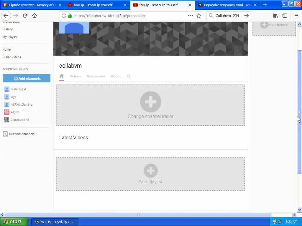Viewport: 302px width, 226px height.
Task: Close the Cliptube rewritten tab
Action: 60,5
